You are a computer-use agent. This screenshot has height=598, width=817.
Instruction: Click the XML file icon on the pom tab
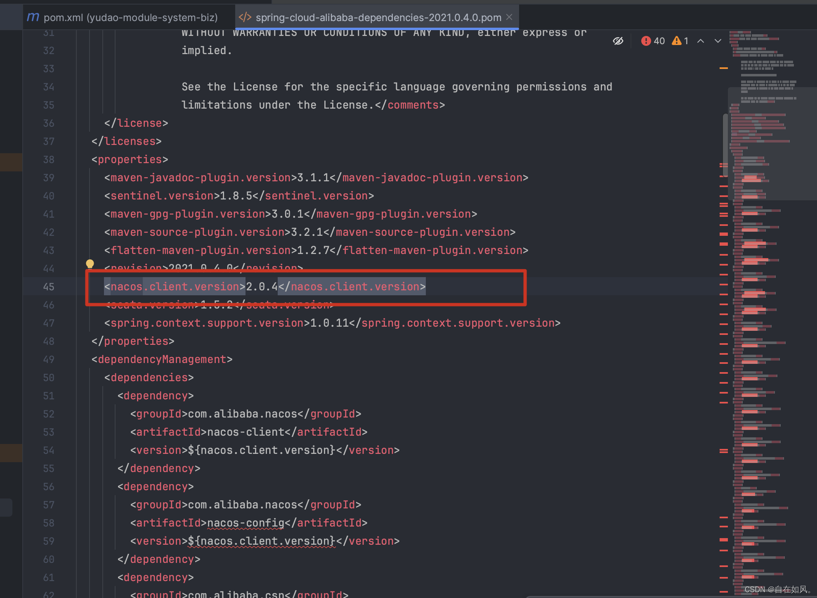(245, 17)
